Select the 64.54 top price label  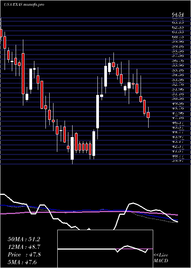(178, 15)
